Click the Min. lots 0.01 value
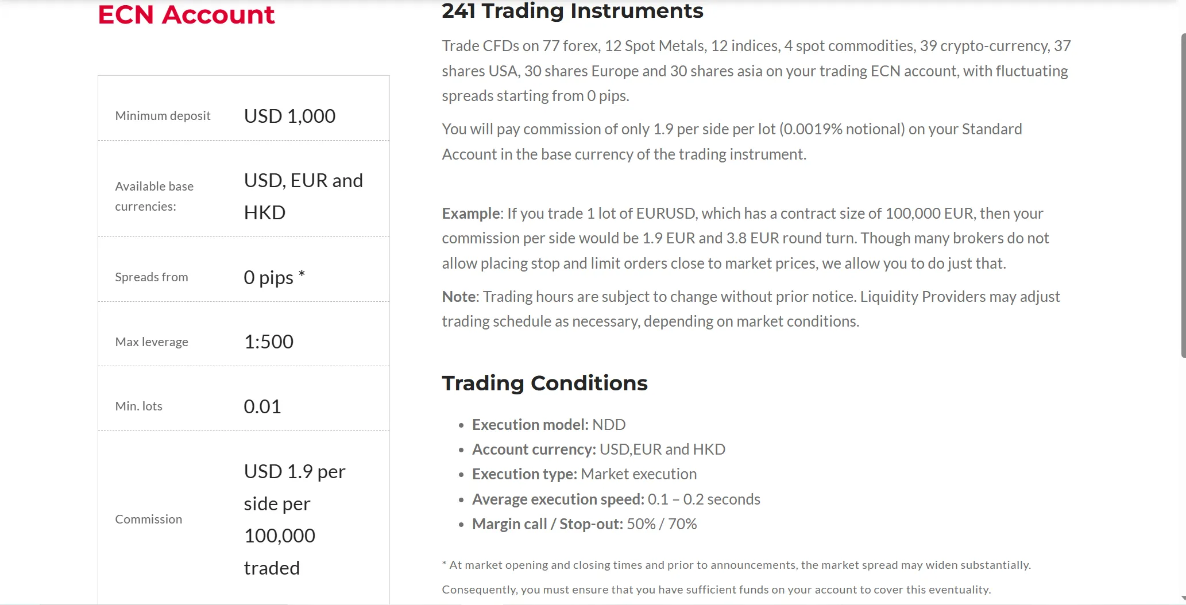Screen dimensions: 1186x605 (262, 406)
